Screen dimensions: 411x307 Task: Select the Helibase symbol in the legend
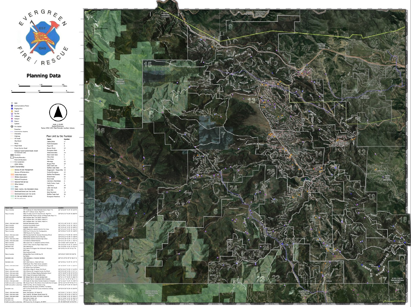click(x=12, y=116)
